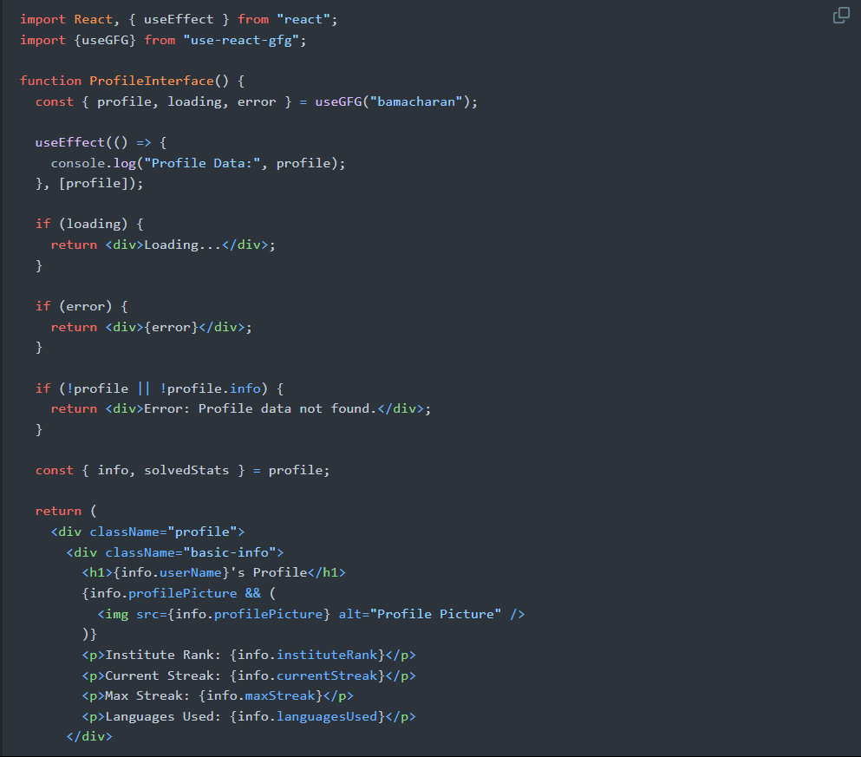The image size is (861, 757).
Task: Copy the code block with copy icon
Action: click(841, 16)
